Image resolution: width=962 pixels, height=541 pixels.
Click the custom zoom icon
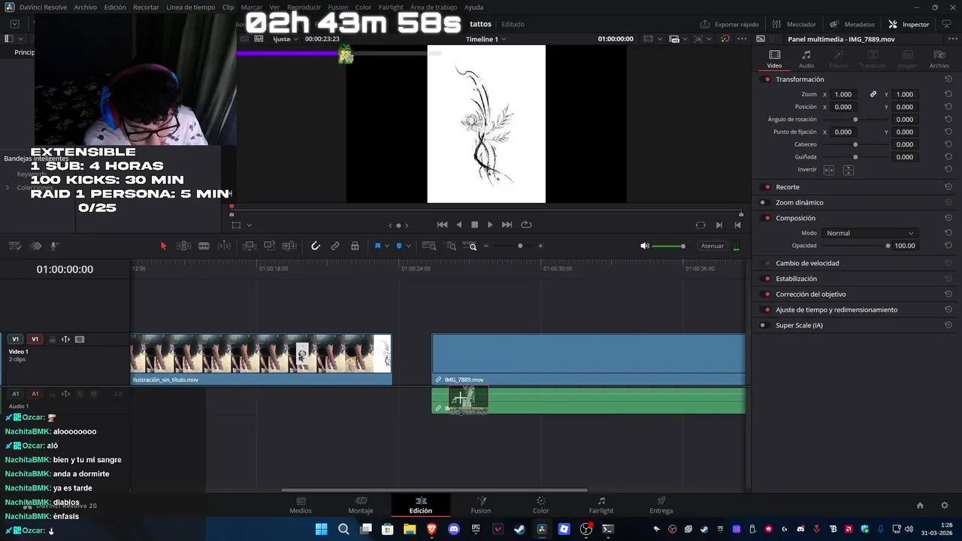[470, 246]
